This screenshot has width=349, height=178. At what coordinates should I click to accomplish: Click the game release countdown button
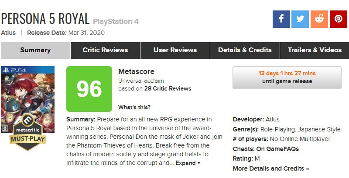287,77
